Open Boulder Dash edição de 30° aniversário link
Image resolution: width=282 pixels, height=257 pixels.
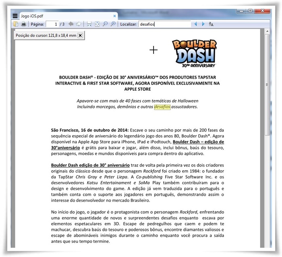(90, 165)
